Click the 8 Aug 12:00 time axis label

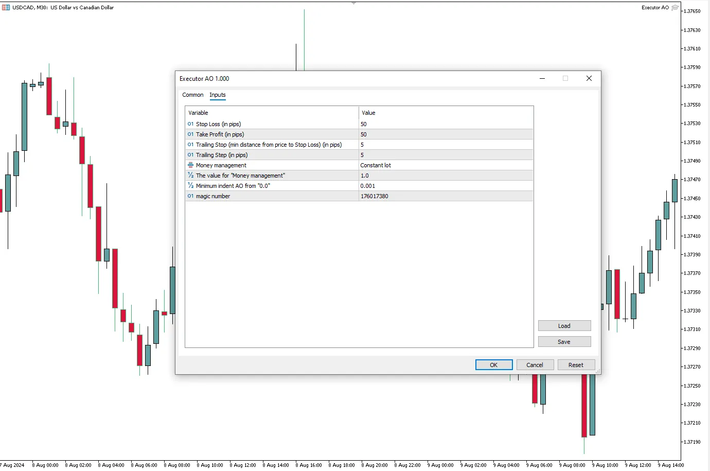click(x=243, y=465)
